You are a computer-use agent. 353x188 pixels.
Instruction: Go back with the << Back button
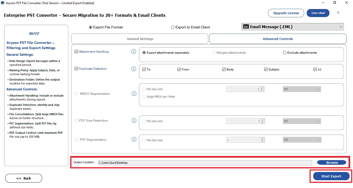click(x=24, y=178)
